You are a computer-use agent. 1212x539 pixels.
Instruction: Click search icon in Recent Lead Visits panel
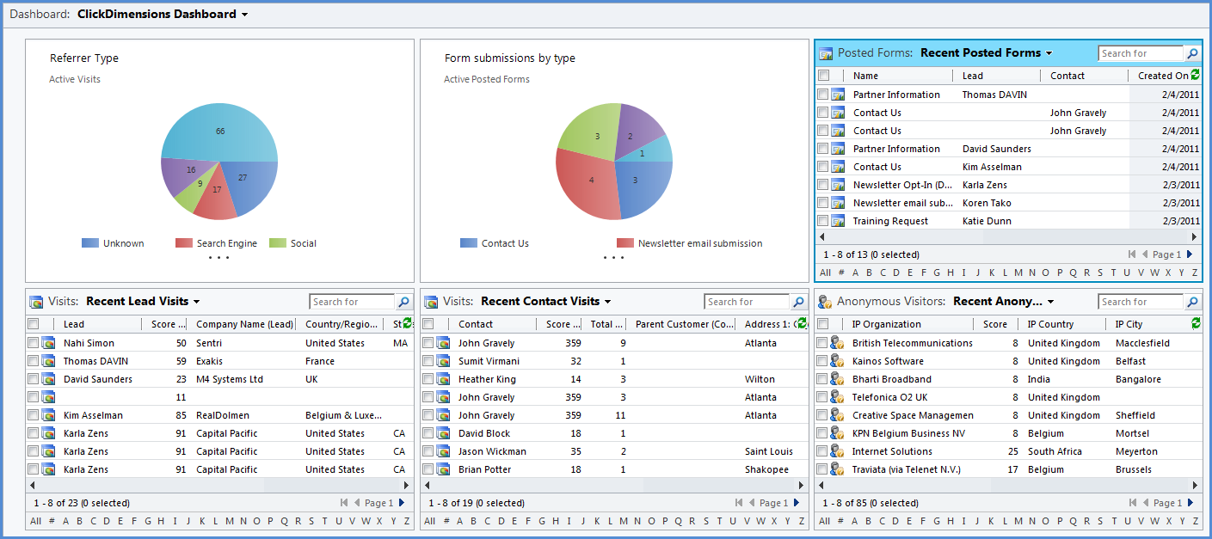[x=403, y=302]
